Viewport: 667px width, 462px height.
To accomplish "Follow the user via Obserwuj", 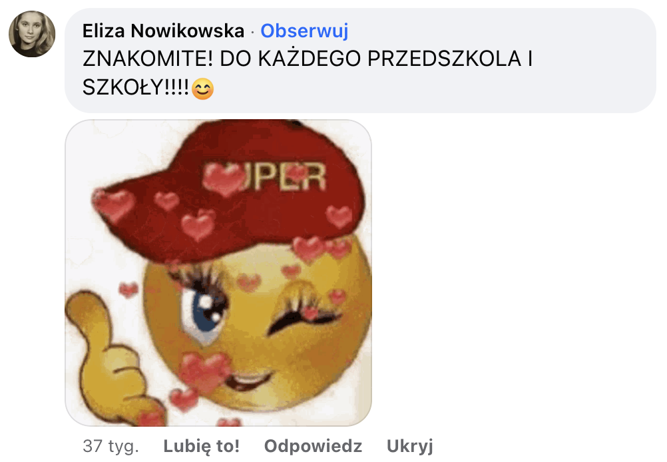I will click(x=304, y=31).
